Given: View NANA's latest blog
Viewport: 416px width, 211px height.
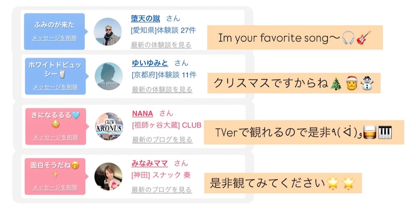Looking at the screenshot, I should tap(162, 140).
